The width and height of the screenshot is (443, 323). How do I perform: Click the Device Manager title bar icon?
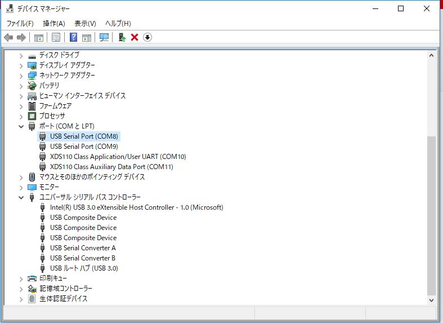10,9
